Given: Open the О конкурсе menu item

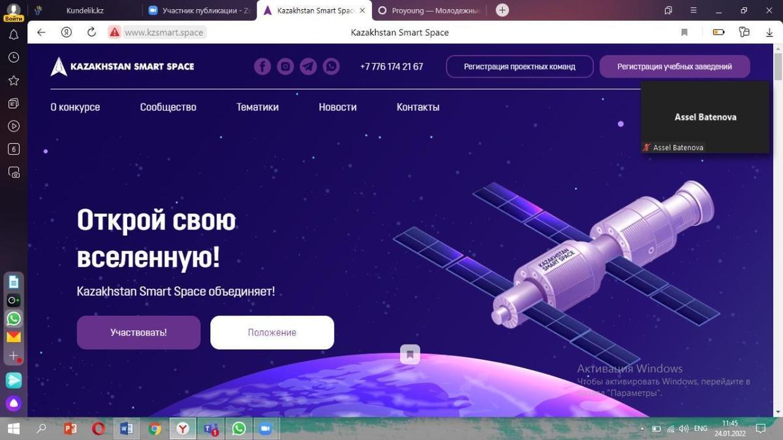Looking at the screenshot, I should (75, 107).
